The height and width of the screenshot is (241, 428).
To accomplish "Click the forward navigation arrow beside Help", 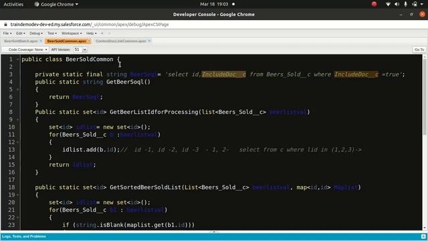I will (109, 33).
